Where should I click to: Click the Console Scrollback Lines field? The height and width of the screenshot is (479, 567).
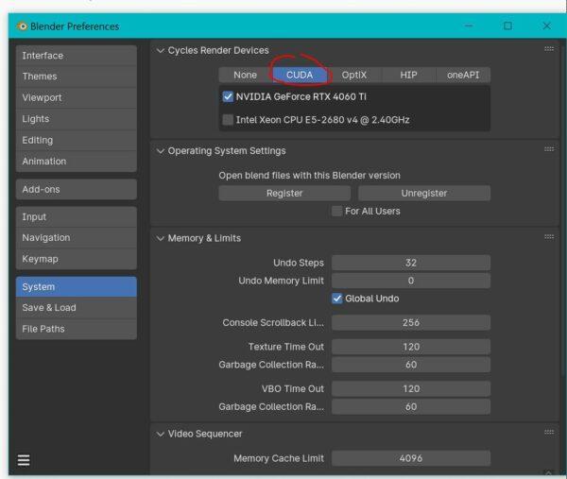tap(411, 322)
